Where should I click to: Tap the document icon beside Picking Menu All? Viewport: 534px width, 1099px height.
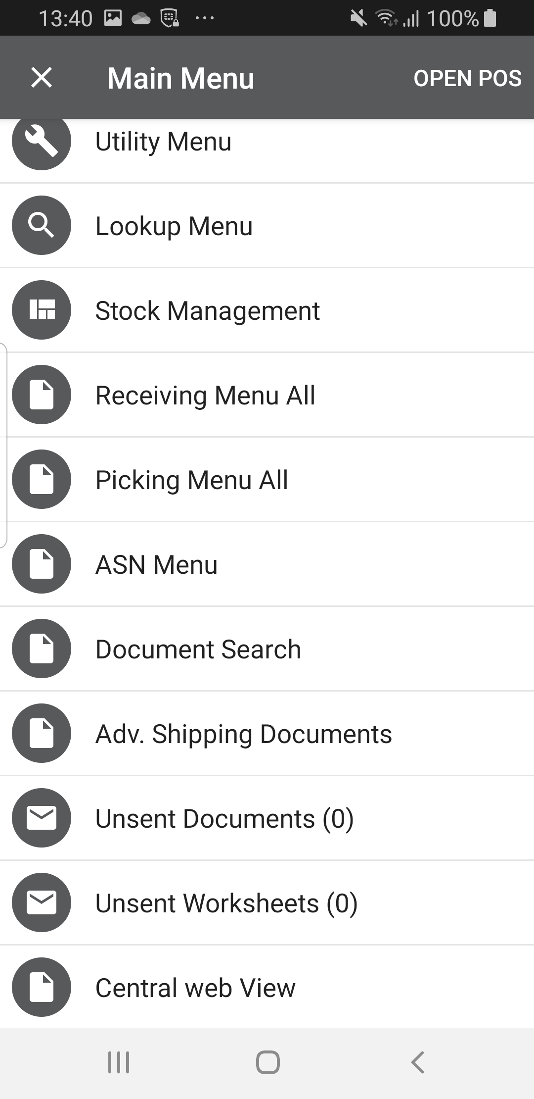42,480
